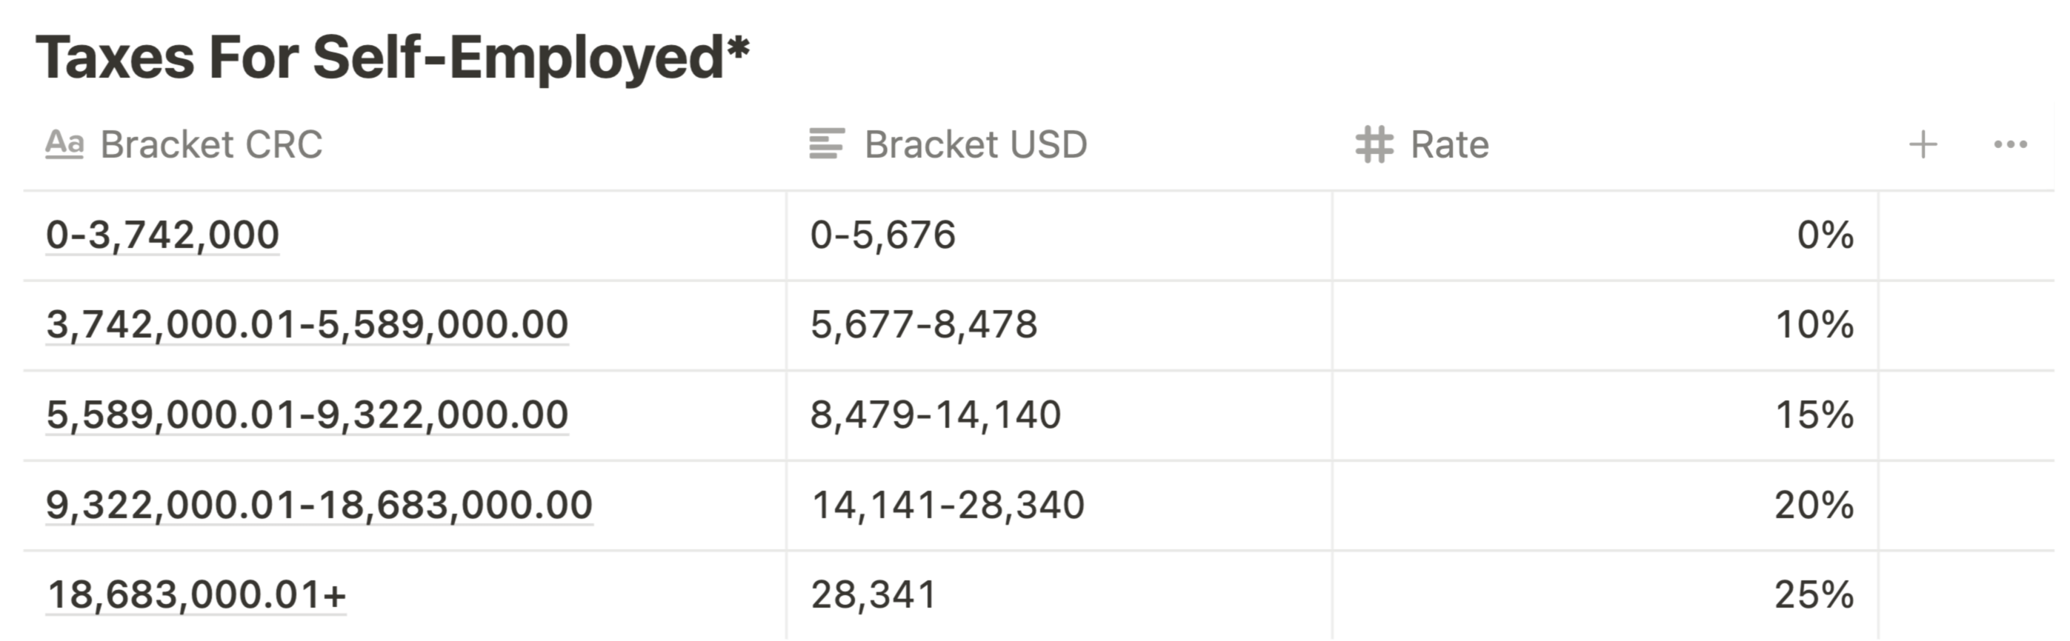Select the 28,341 Bracket USD cell

[1059, 596]
